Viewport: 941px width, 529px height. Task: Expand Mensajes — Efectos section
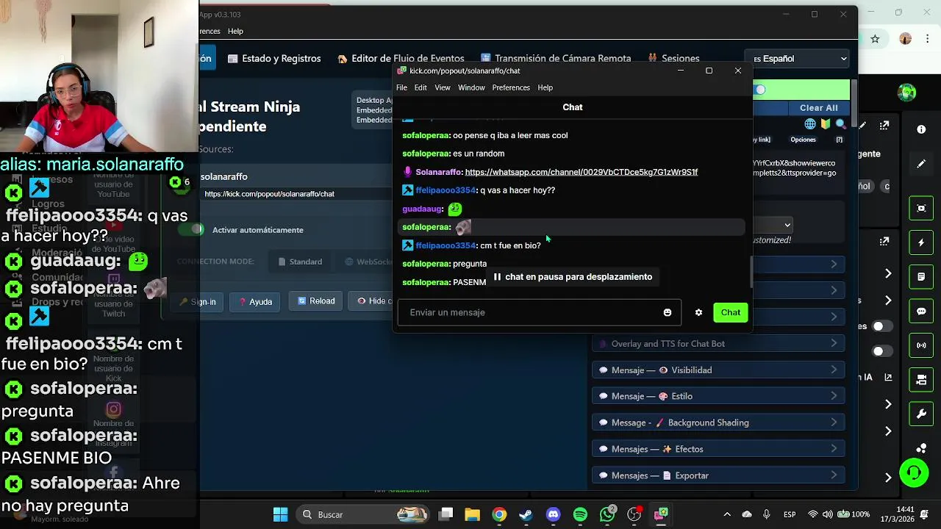coord(718,449)
